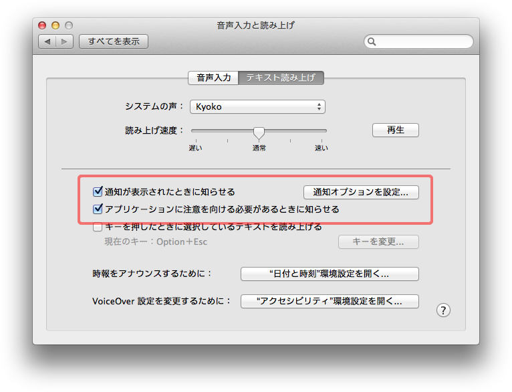512x392 pixels.
Task: Open the "アクセシビリティ" preferences button
Action: click(x=330, y=301)
